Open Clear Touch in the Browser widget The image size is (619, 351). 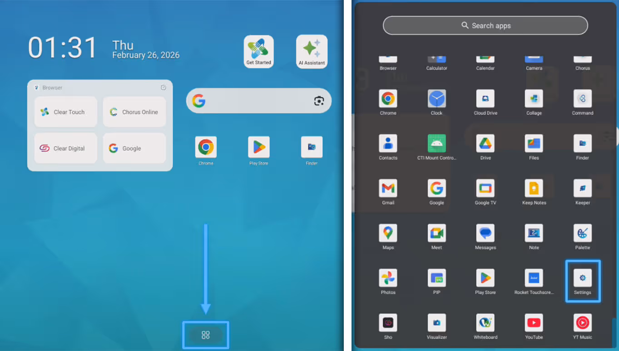(66, 112)
